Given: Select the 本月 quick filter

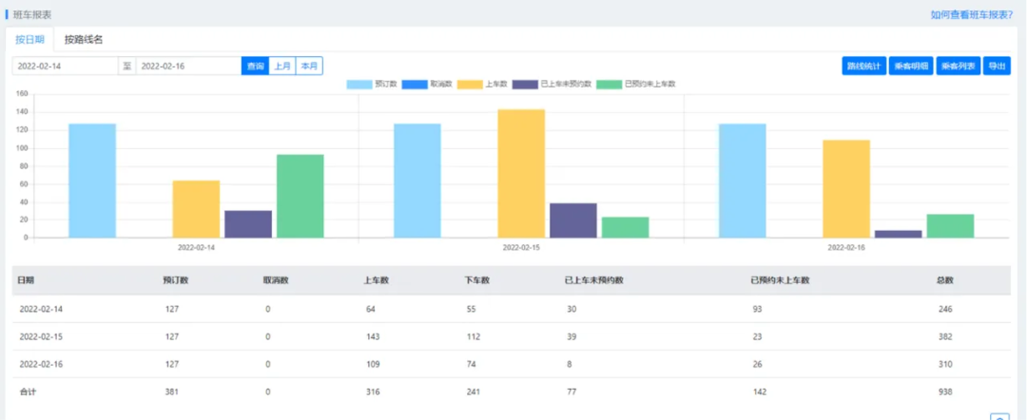Looking at the screenshot, I should (x=309, y=67).
